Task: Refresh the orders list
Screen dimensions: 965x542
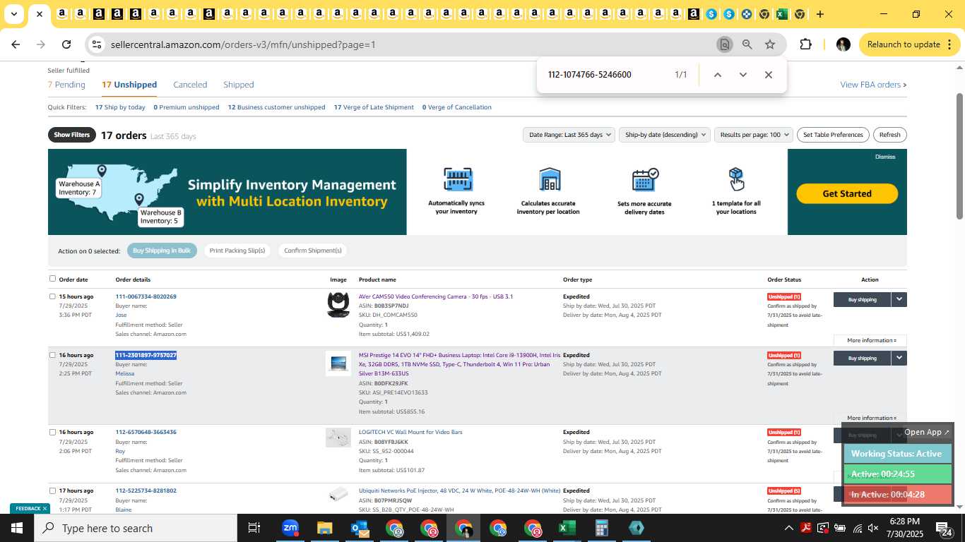Action: (889, 135)
